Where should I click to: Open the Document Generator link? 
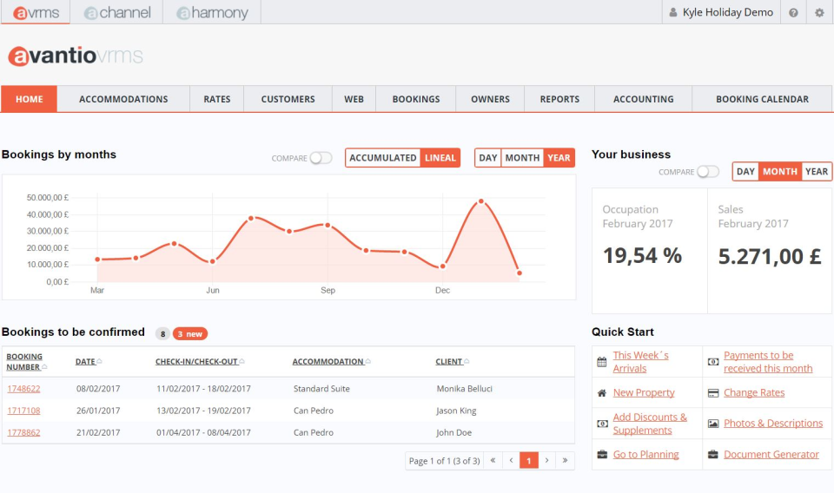pos(771,455)
